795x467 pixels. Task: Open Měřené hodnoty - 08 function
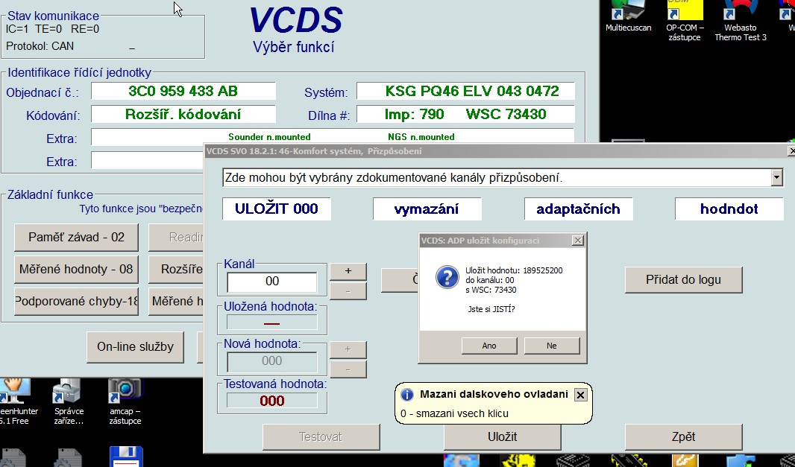point(76,269)
